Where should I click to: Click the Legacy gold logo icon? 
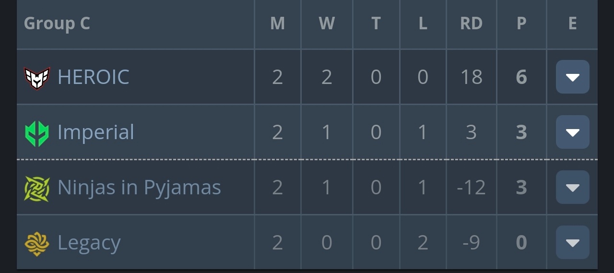(x=37, y=243)
